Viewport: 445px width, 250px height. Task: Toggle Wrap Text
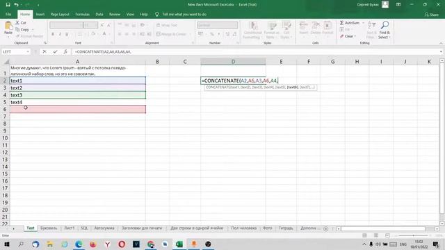tap(167, 25)
